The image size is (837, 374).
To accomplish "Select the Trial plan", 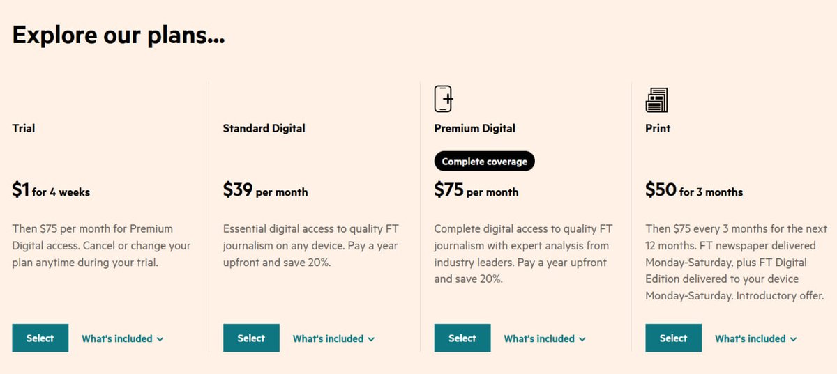I will 40,338.
